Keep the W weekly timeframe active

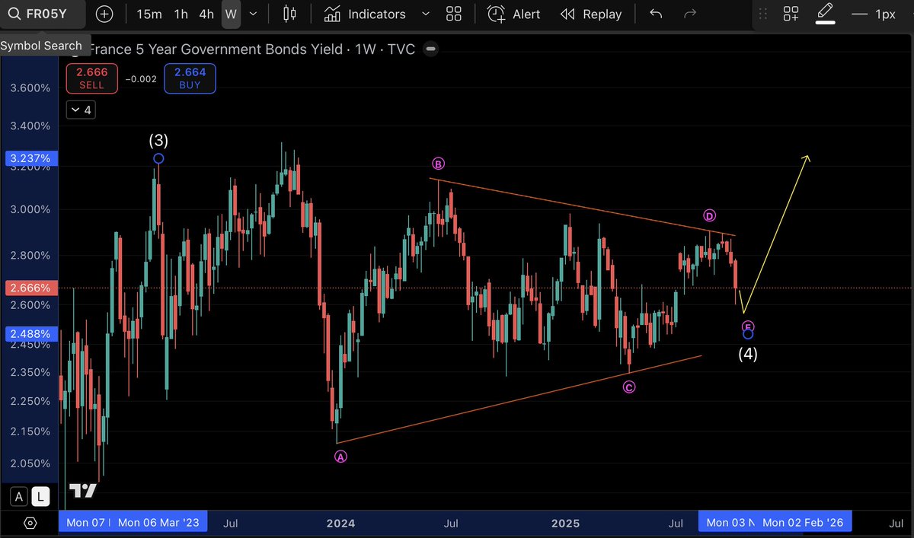(231, 13)
